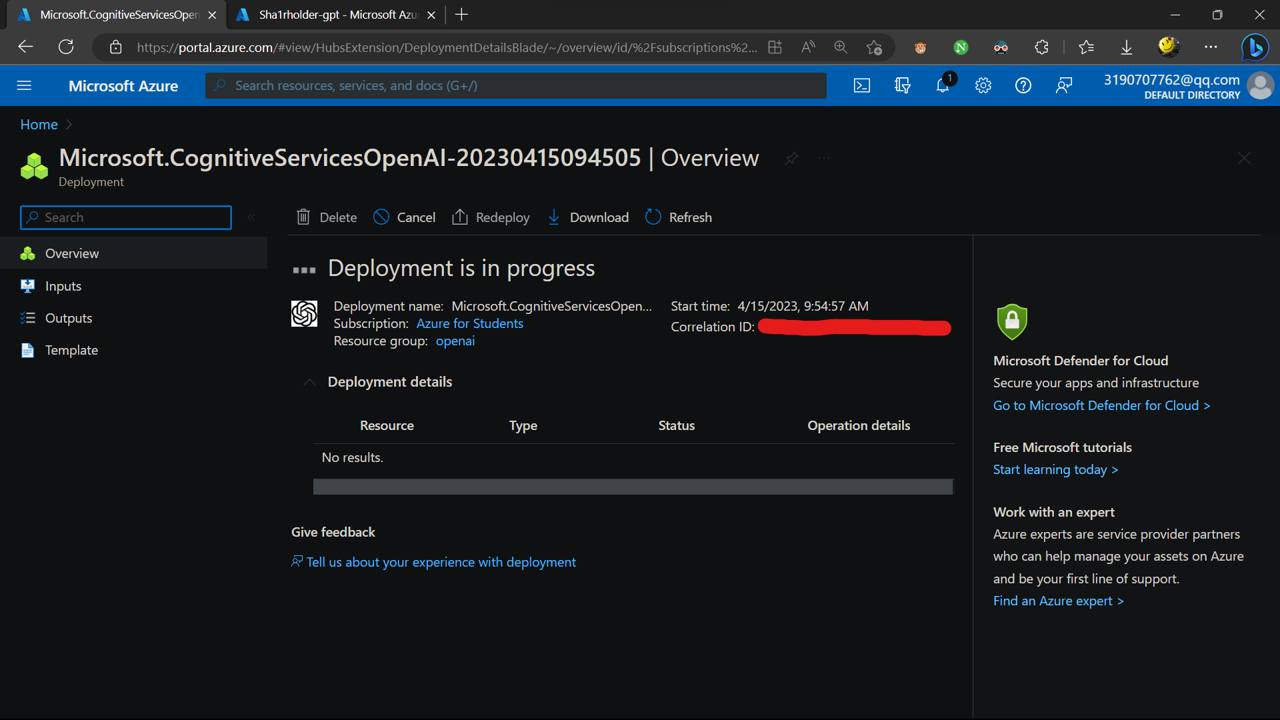1280x720 pixels.
Task: Open Azure Cloud Shell icon
Action: point(861,85)
